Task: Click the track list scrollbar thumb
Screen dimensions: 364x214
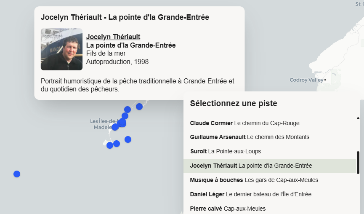Action: coord(358,163)
